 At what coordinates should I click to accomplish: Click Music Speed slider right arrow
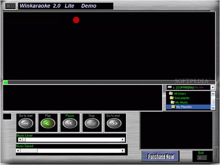[x=123, y=151]
